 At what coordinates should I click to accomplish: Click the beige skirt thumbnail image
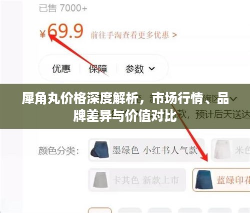(x=222, y=150)
